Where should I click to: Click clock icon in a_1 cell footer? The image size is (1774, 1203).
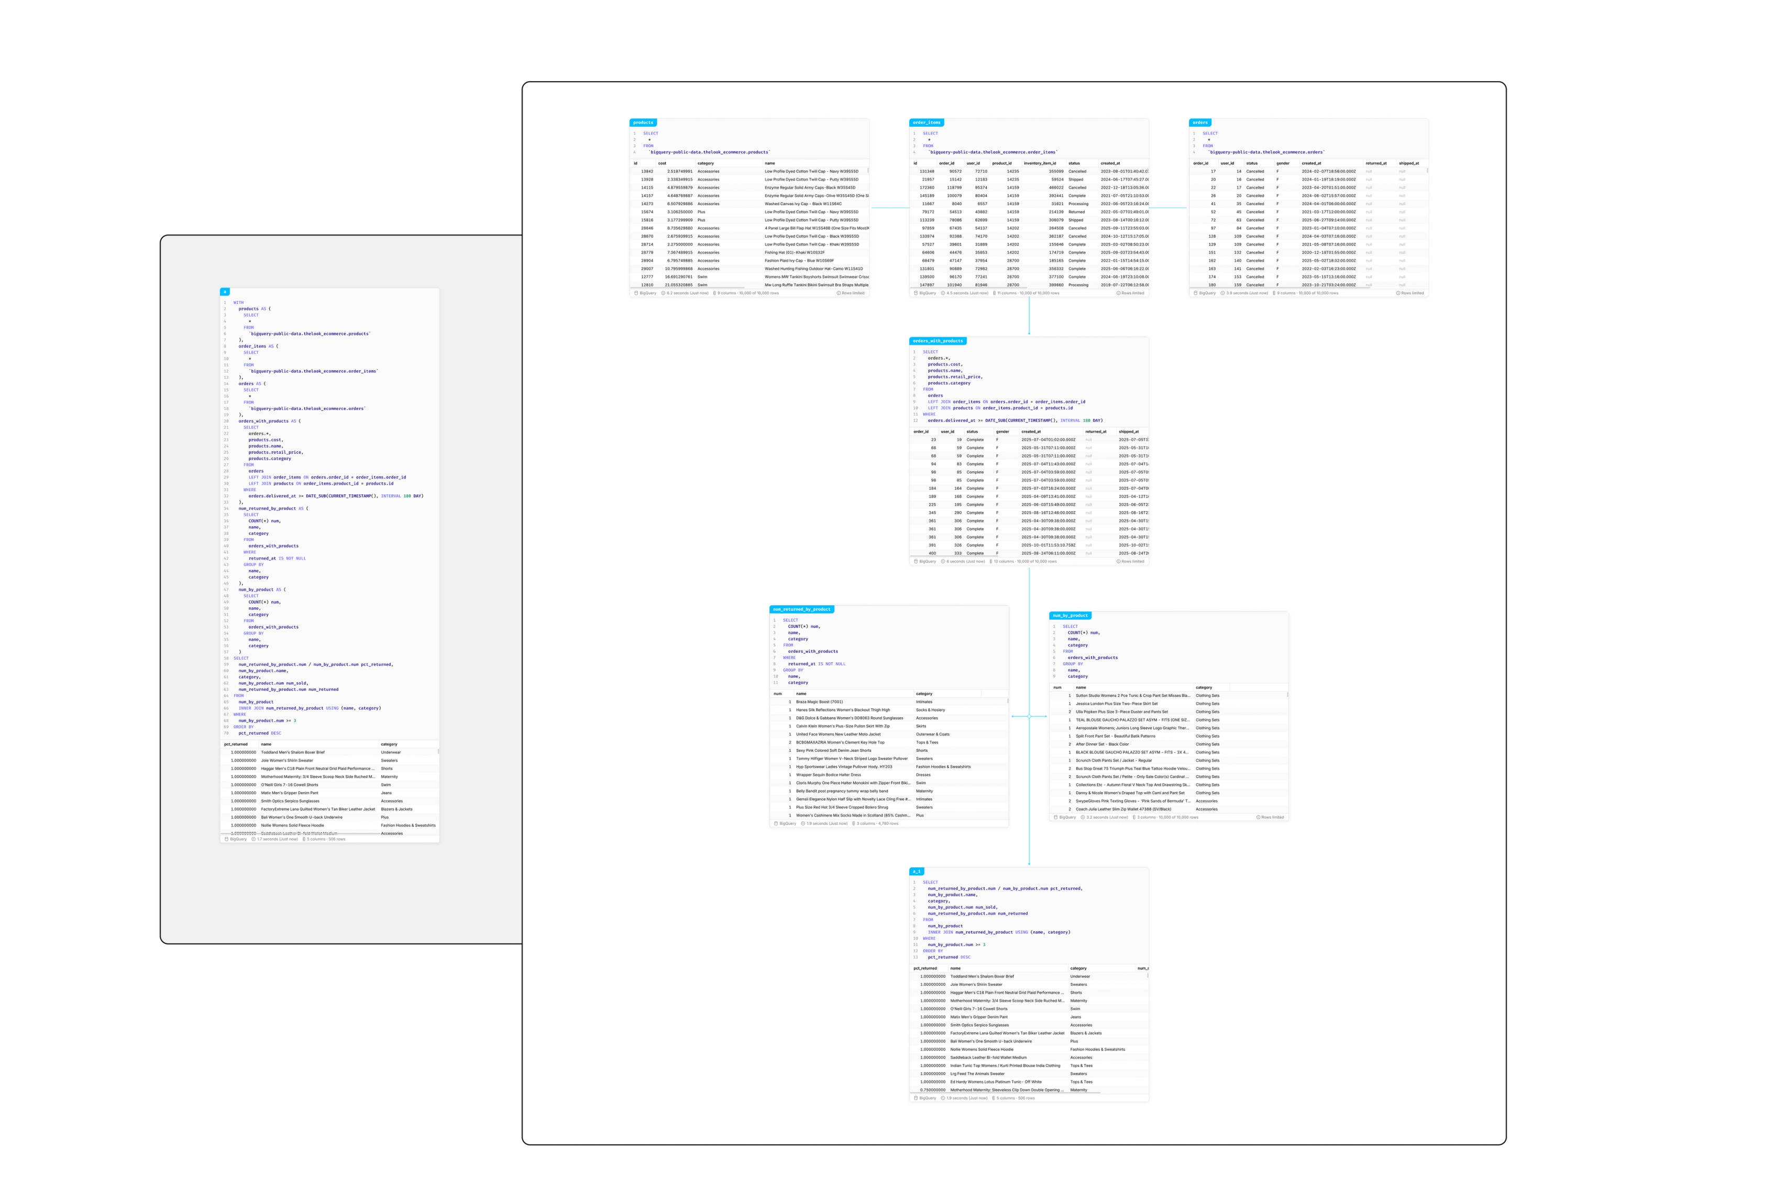943,1098
